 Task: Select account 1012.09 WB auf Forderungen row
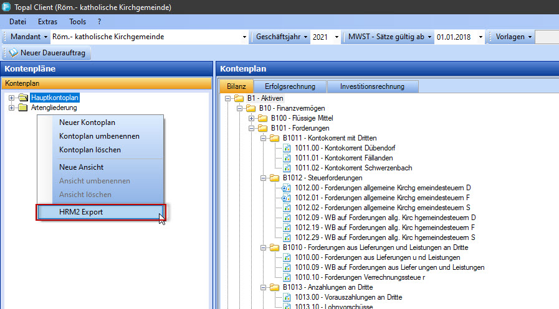(x=385, y=218)
